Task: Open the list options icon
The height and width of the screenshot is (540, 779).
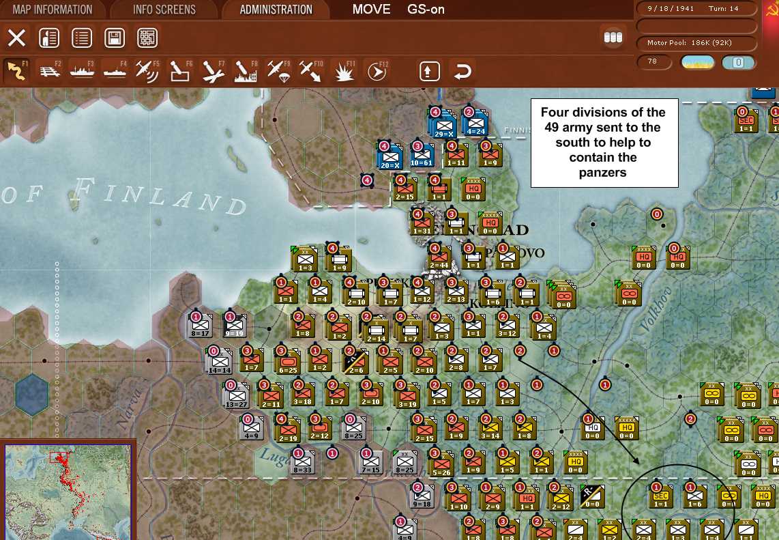Action: [82, 38]
